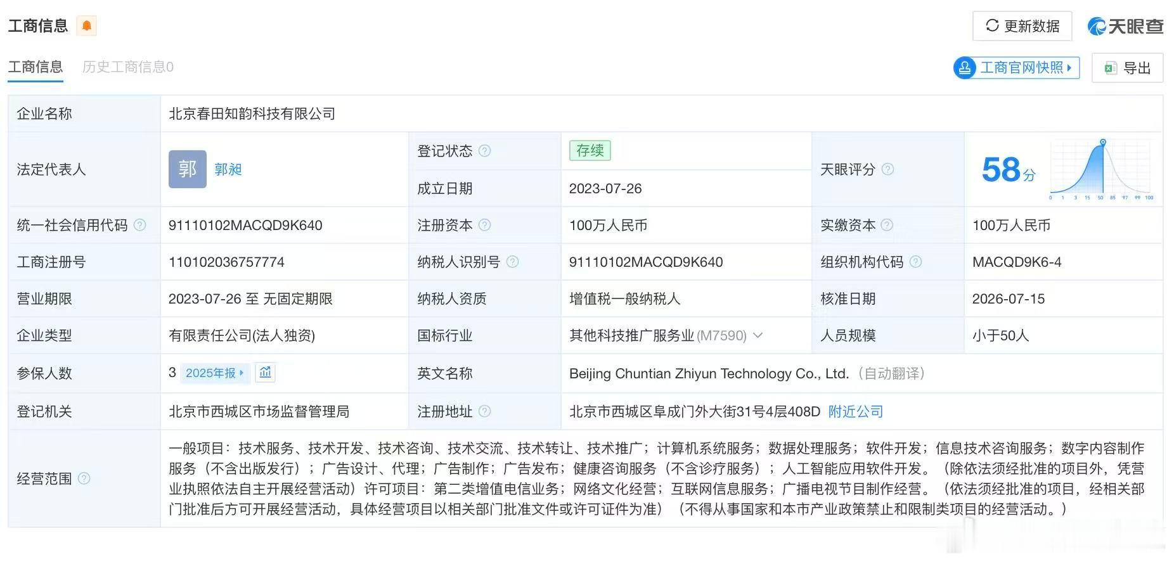Image resolution: width=1174 pixels, height=564 pixels.
Task: Click help icon beside 统一社会信用代码
Action: pyautogui.click(x=139, y=225)
